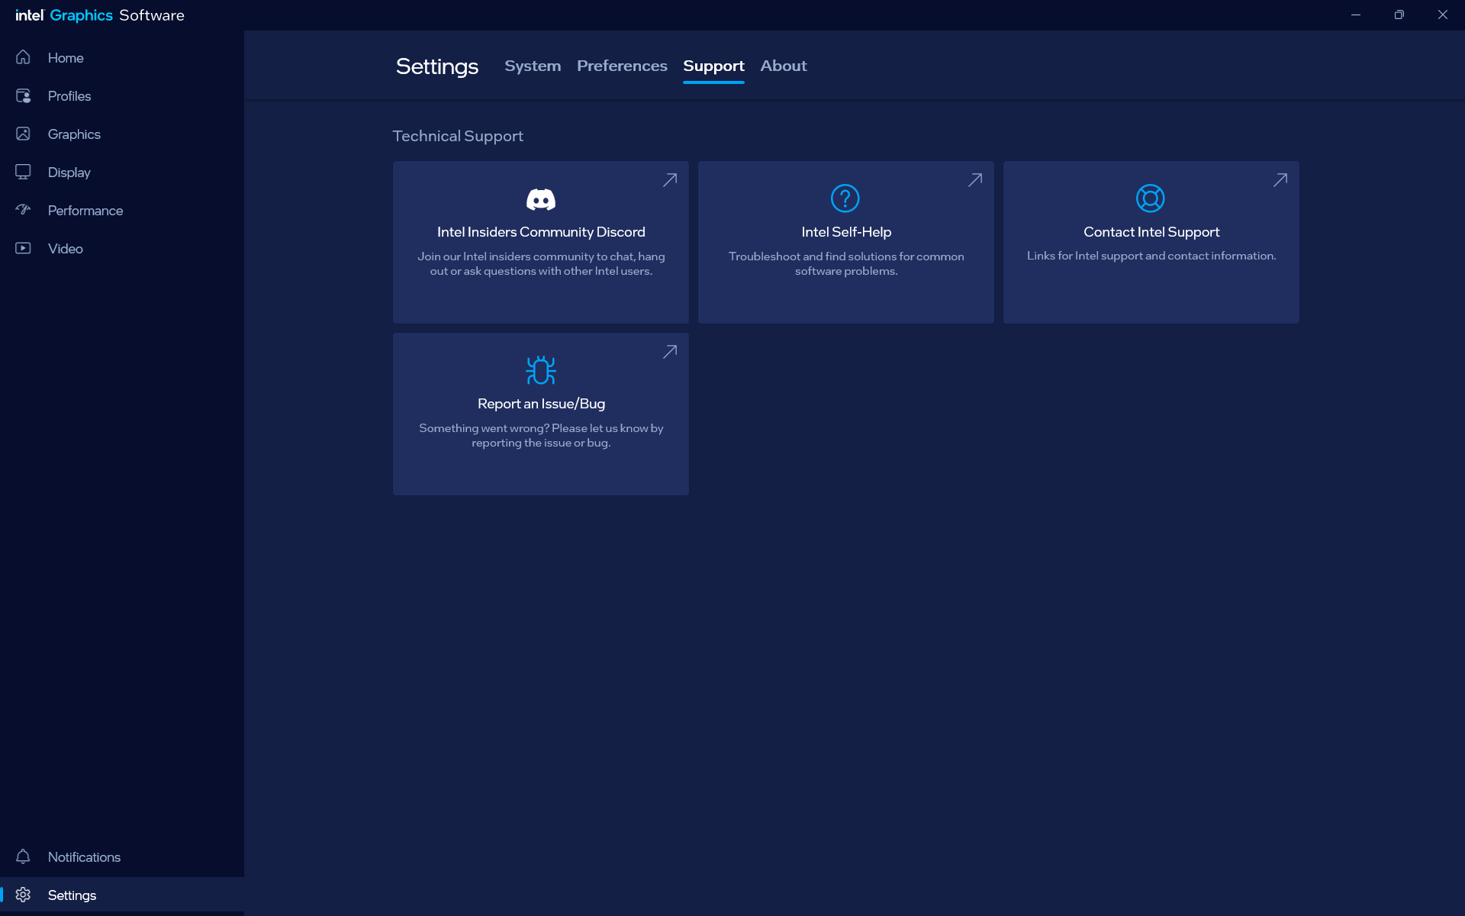Click the Graphics icon in sidebar
This screenshot has height=916, width=1465.
tap(23, 134)
